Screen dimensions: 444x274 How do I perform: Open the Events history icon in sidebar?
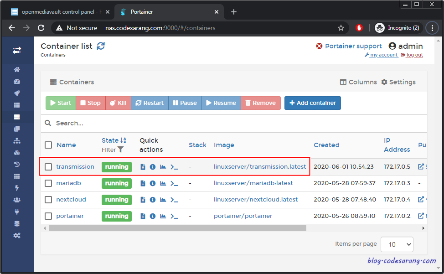[17, 165]
